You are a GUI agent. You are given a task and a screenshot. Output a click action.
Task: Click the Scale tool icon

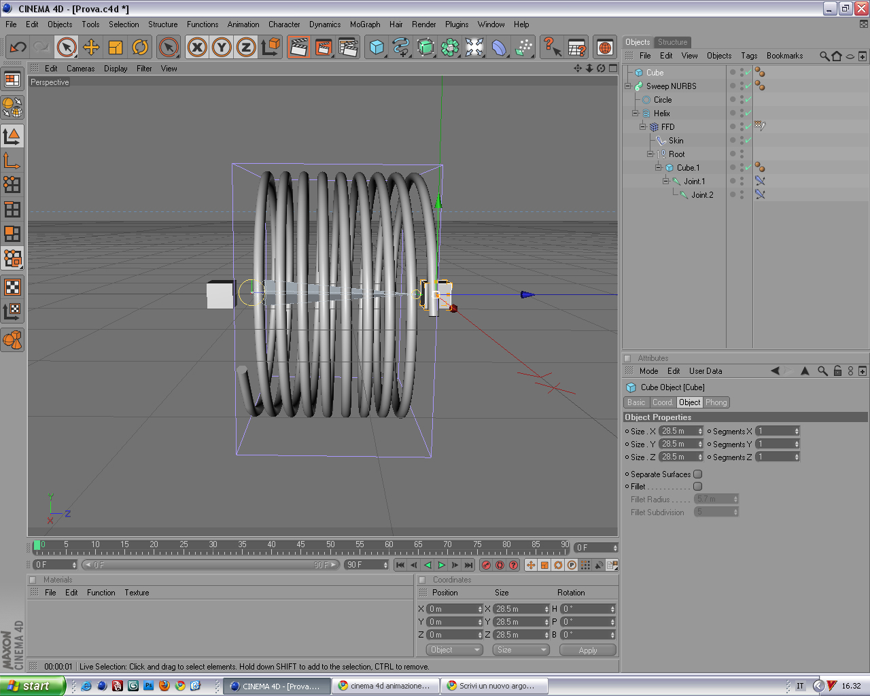(116, 47)
